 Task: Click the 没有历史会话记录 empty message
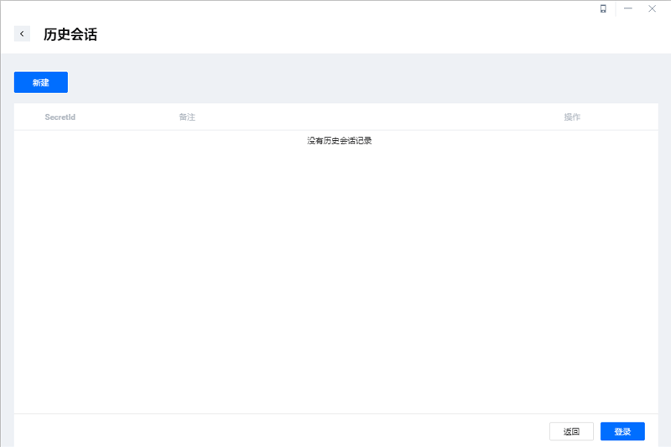(339, 141)
